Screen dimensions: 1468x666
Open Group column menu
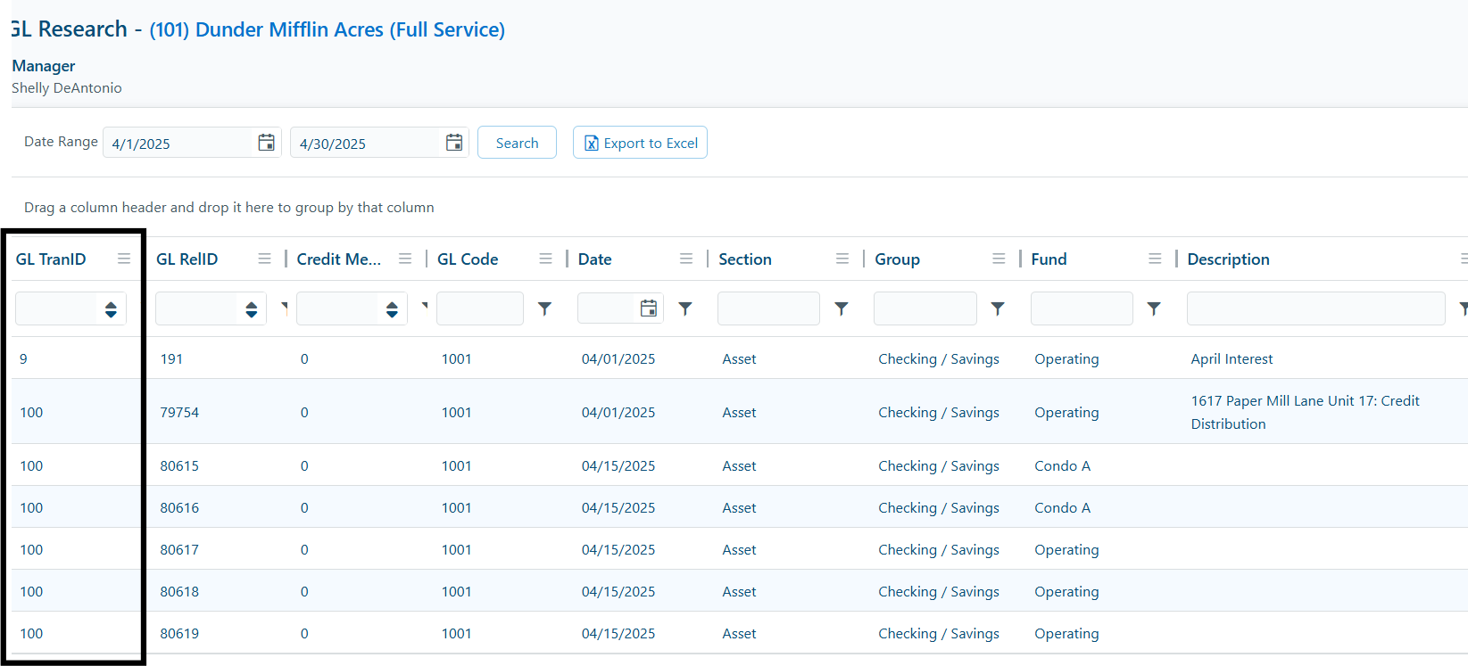999,259
